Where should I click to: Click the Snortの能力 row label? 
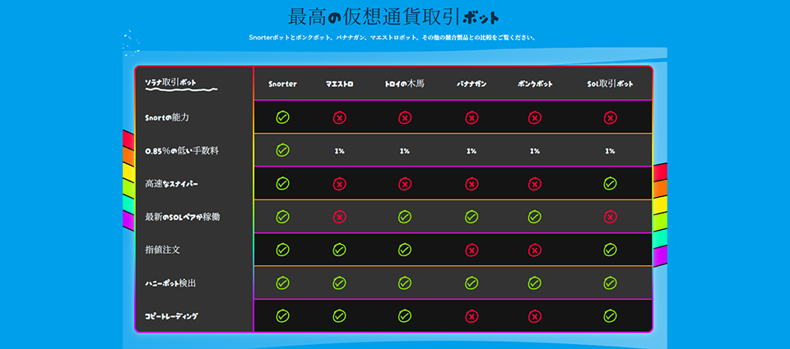tap(167, 117)
